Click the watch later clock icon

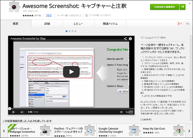tap(121, 112)
